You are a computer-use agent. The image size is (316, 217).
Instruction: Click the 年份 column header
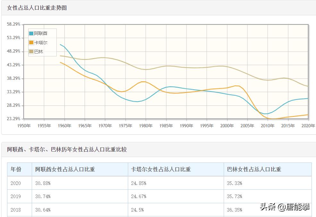point(17,170)
